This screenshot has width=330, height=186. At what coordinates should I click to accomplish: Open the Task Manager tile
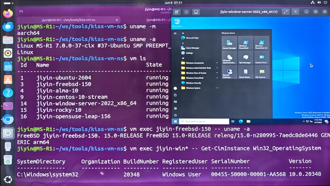coord(245,57)
